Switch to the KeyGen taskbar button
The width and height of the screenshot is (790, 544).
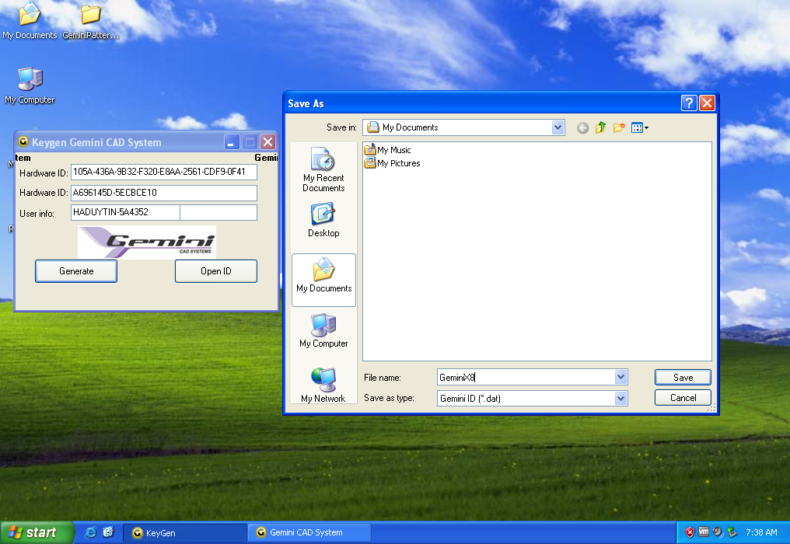tap(184, 533)
